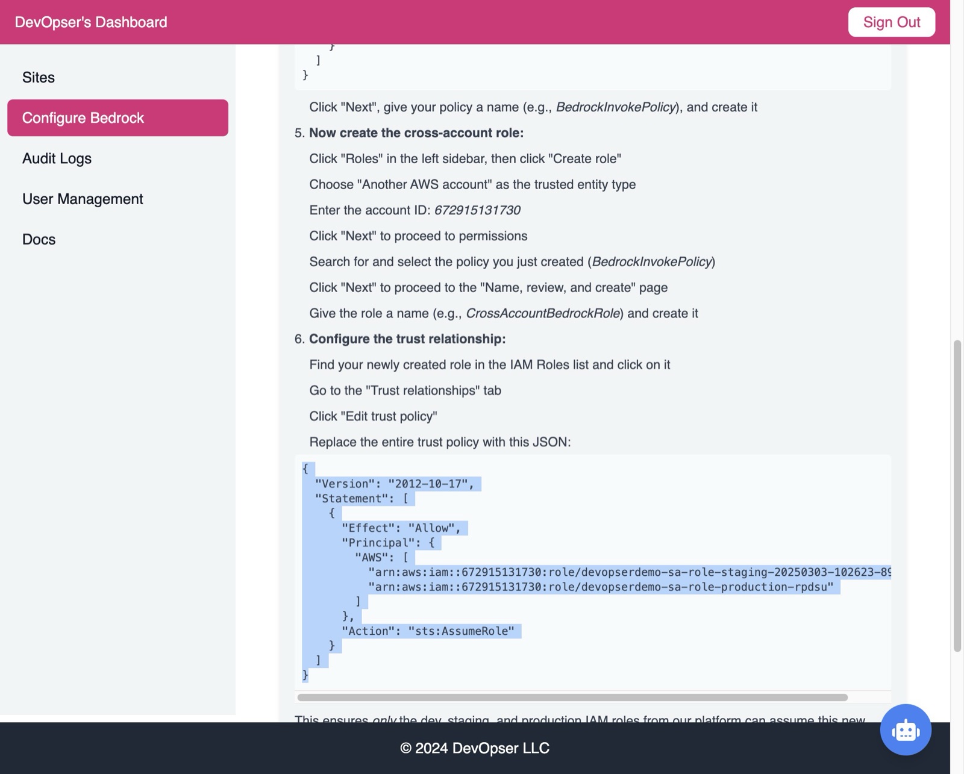
Task: Click "Search for and select the policy" line
Action: click(512, 262)
